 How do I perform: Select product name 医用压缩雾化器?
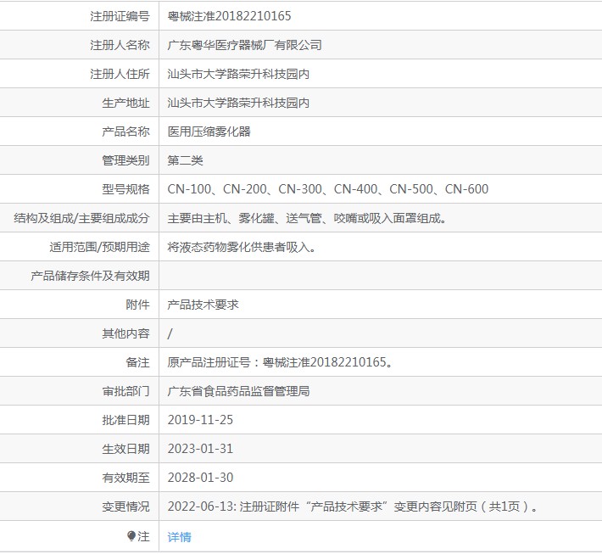[209, 132]
